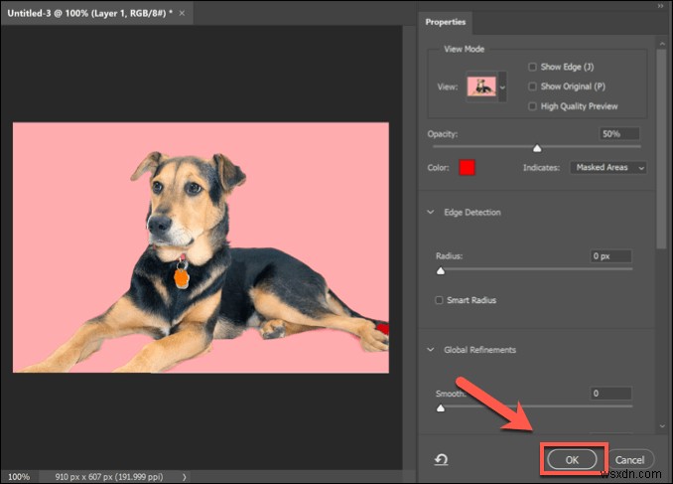This screenshot has height=484, width=673.
Task: Click the Opacity percentage input field
Action: (x=619, y=134)
